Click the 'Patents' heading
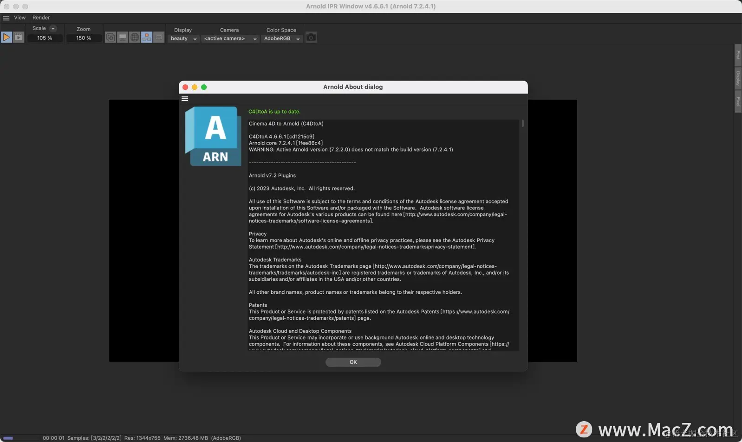Viewport: 742px width, 442px height. 258,305
